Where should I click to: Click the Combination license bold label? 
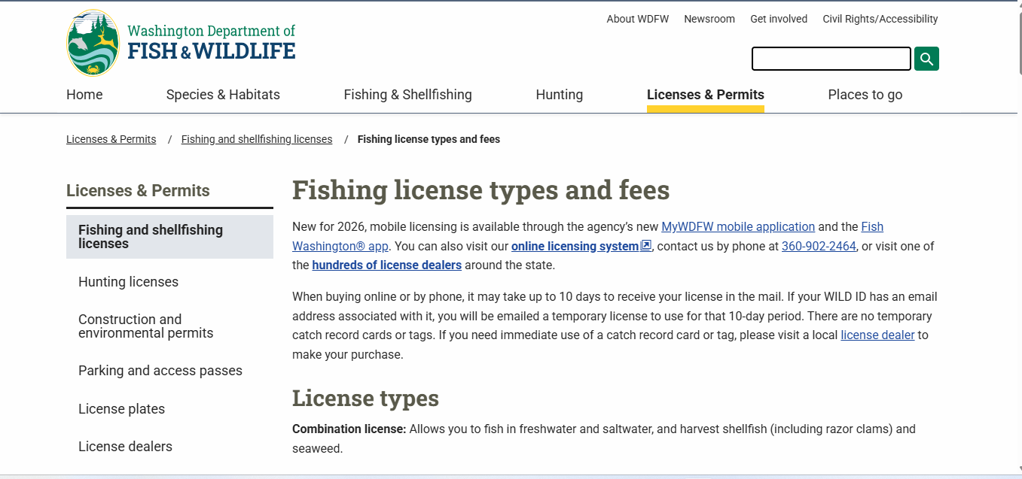(349, 429)
